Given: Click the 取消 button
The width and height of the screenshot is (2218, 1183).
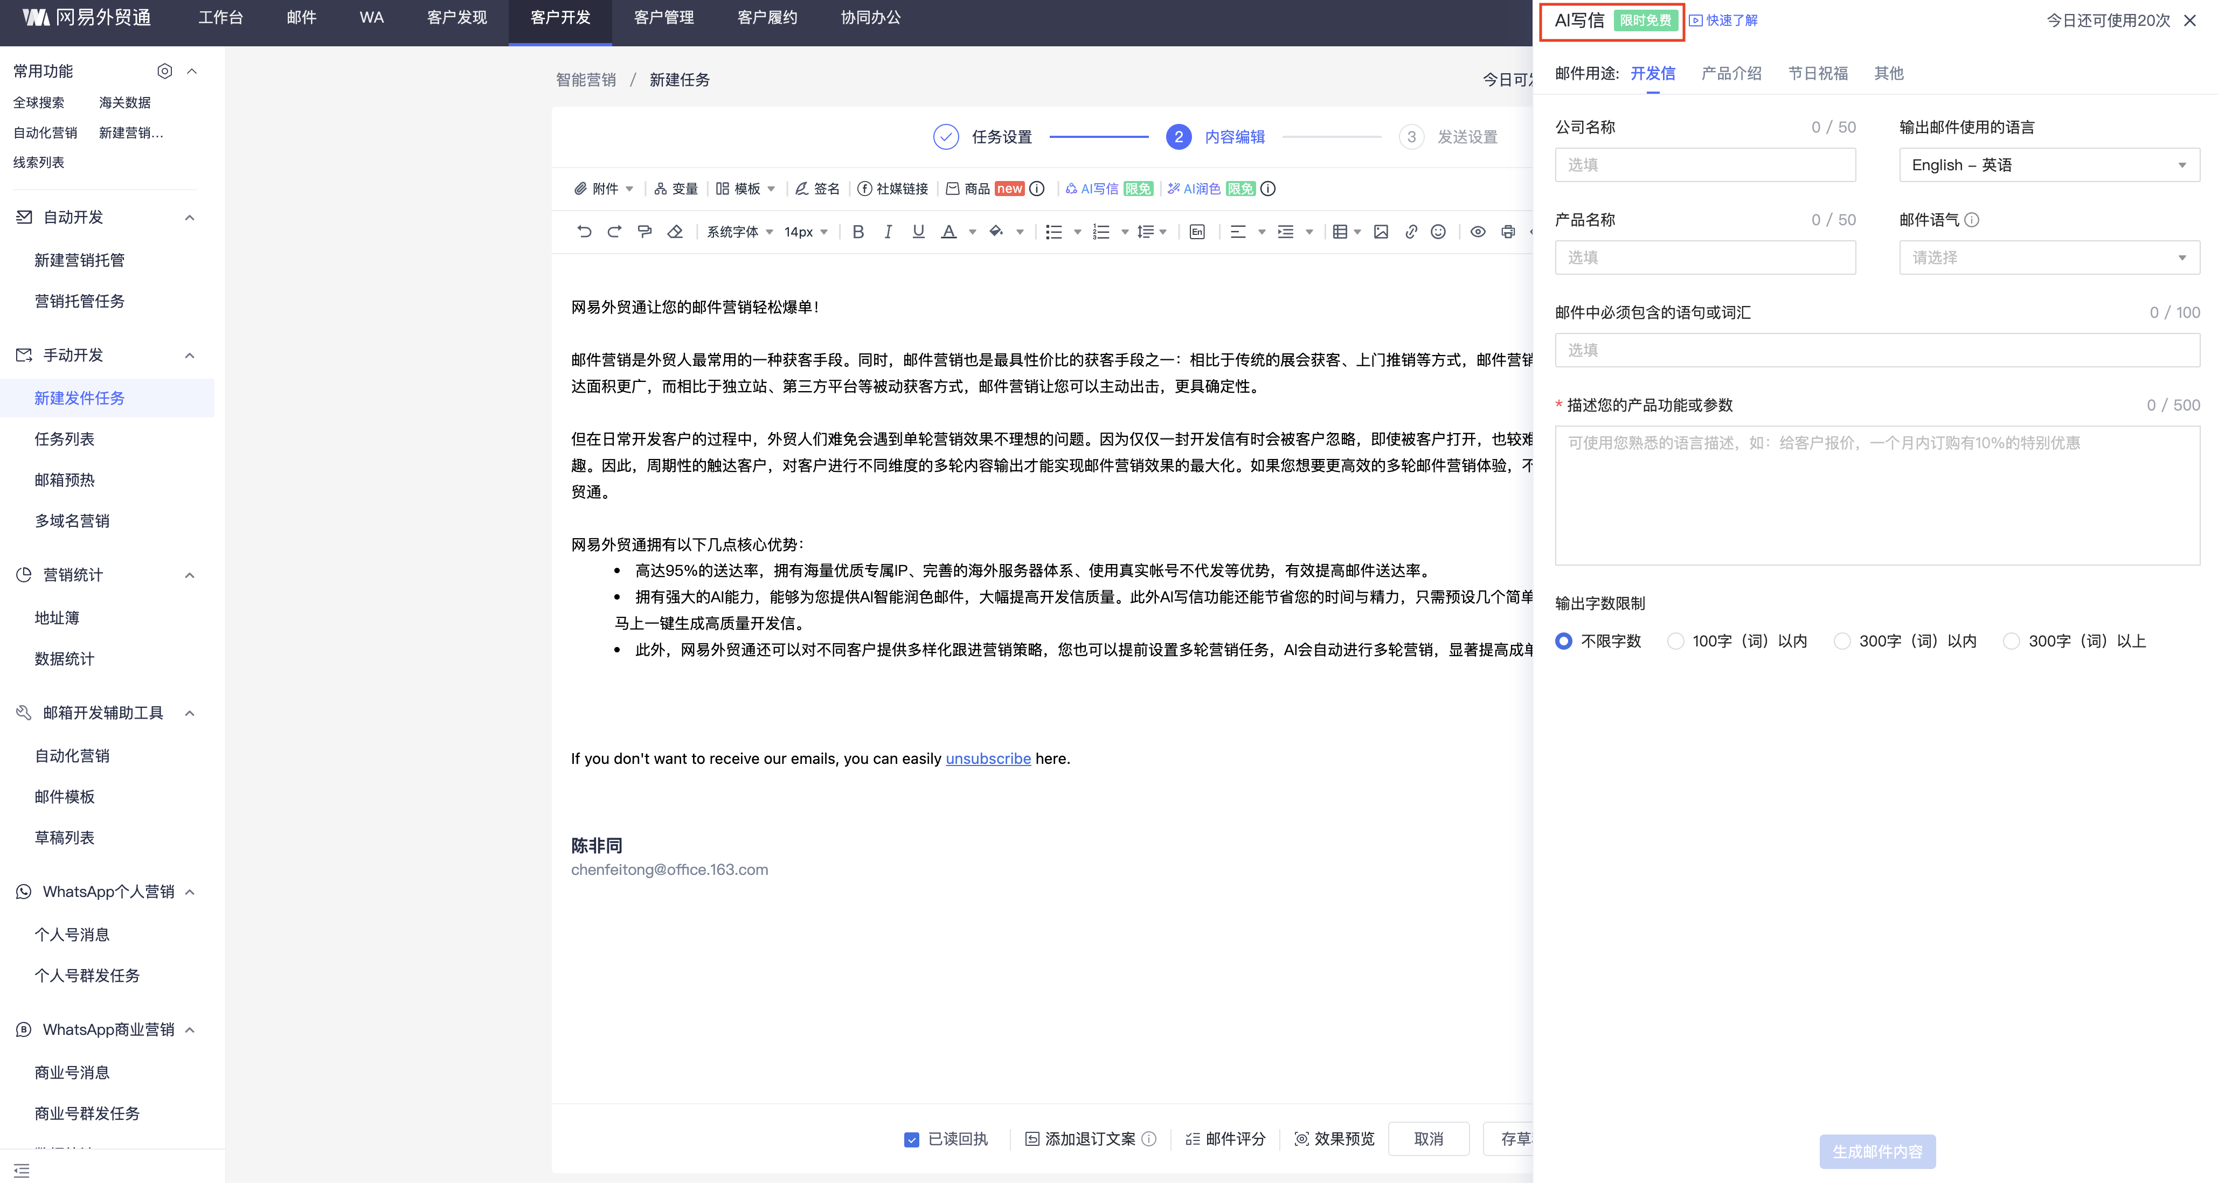Looking at the screenshot, I should click(1429, 1138).
